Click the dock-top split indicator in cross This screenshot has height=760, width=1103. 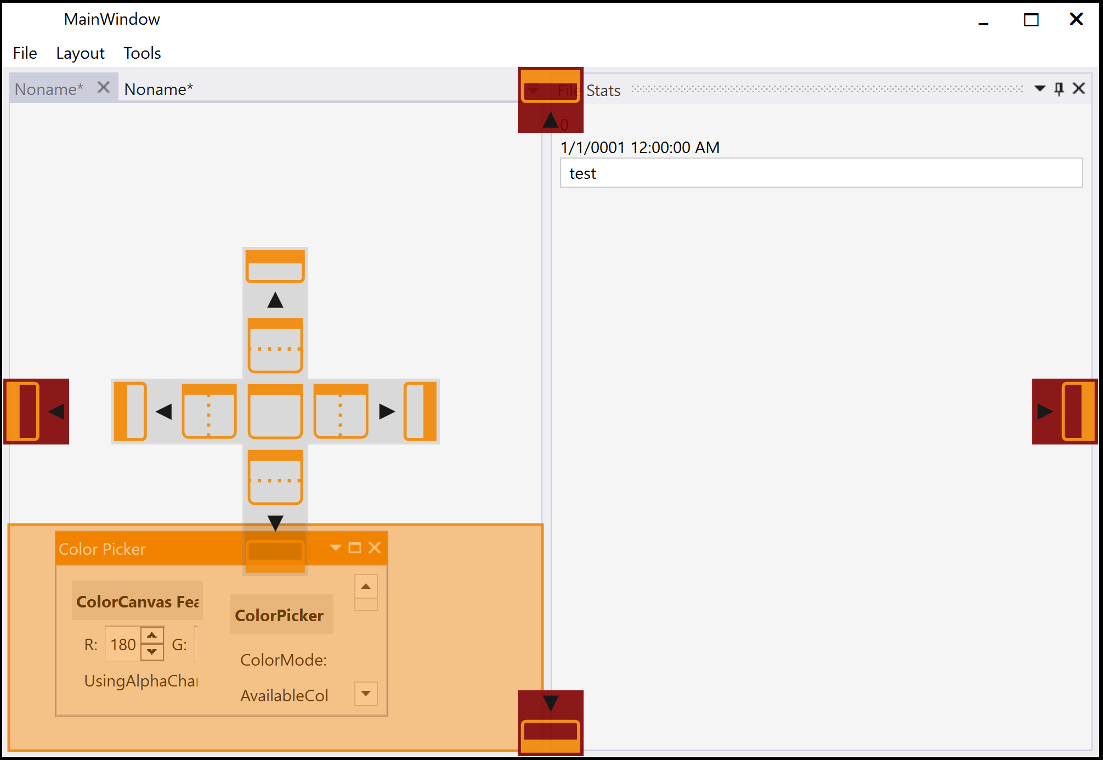click(275, 346)
